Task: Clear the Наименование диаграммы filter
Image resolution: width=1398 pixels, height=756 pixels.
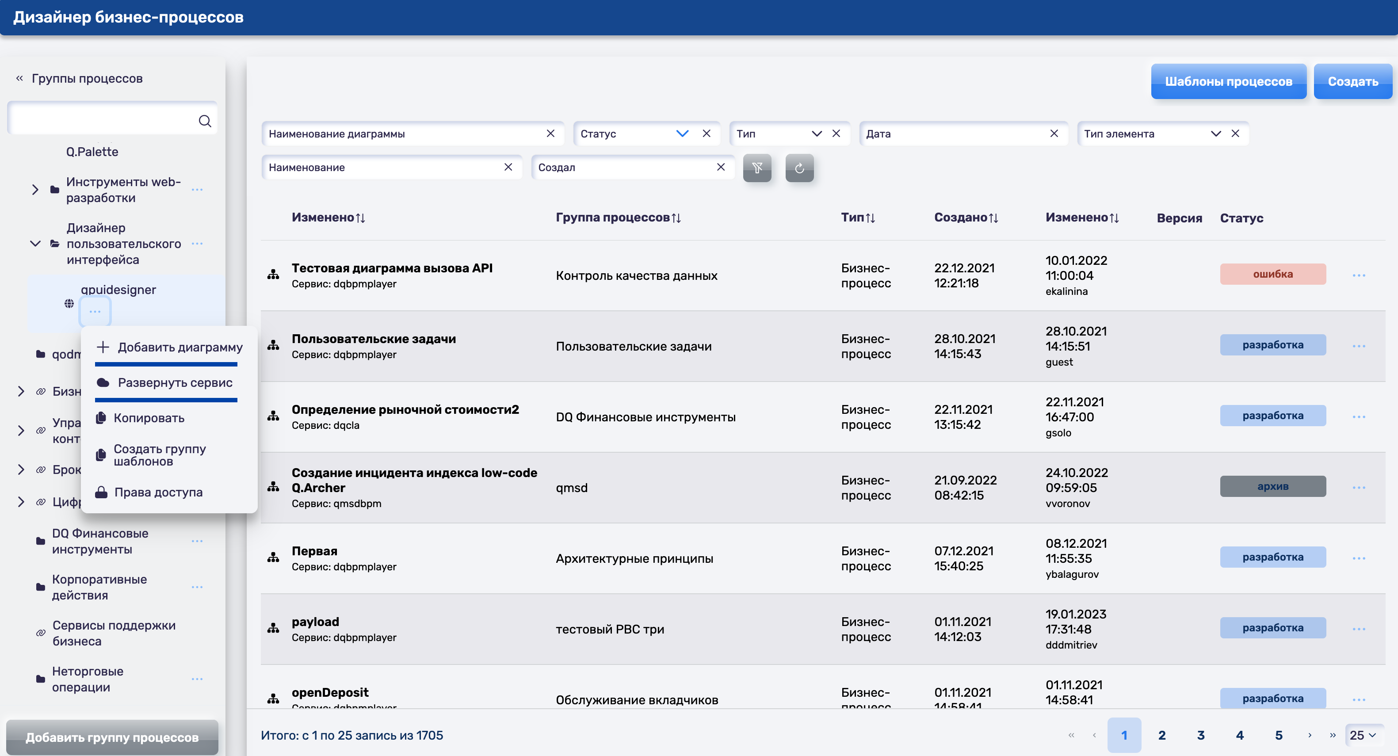Action: 550,134
